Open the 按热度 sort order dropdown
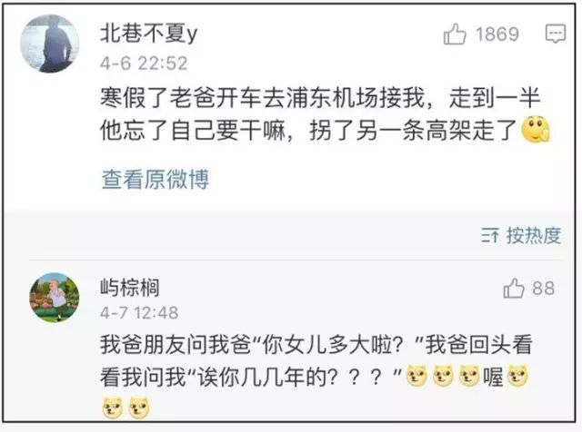Screen dimensions: 582x432 (521, 235)
